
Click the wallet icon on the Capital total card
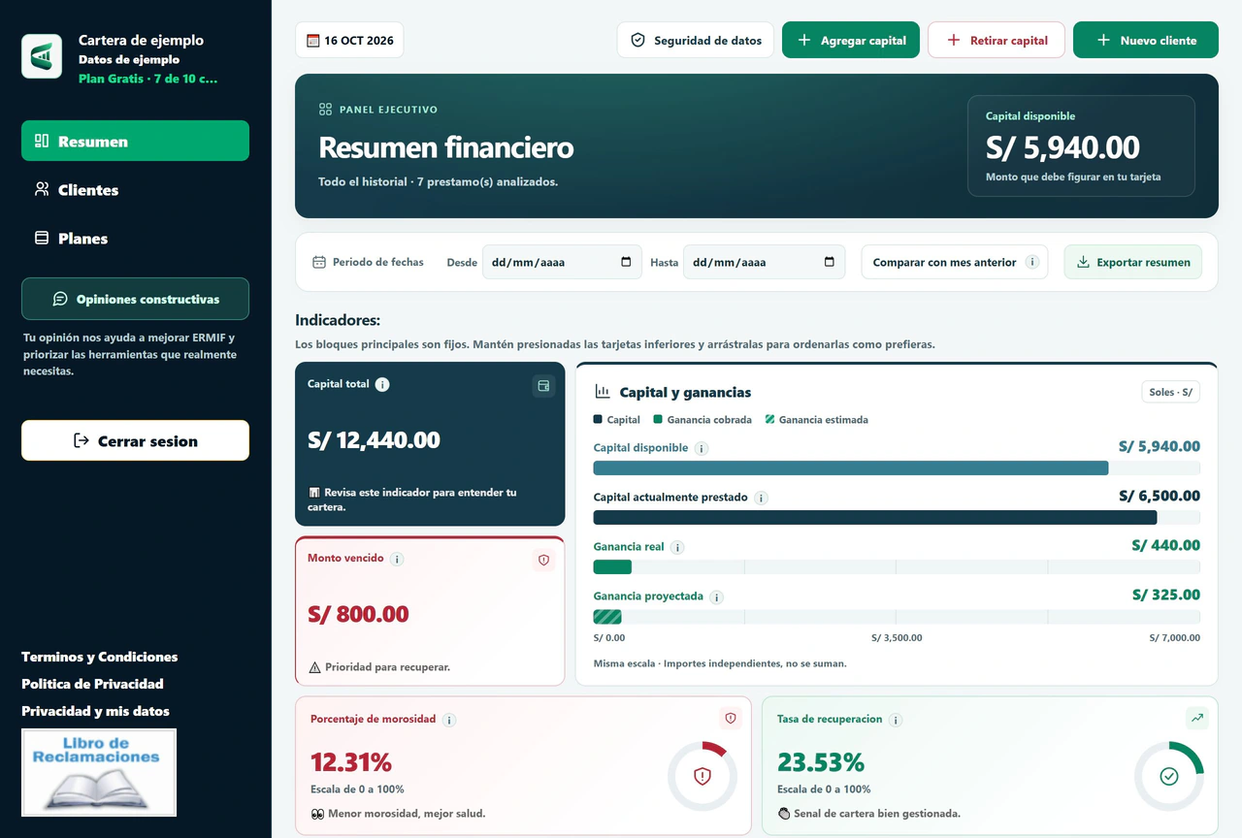pyautogui.click(x=543, y=386)
